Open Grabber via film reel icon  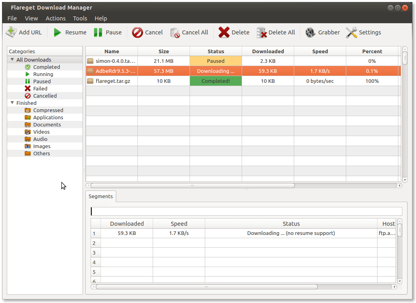click(x=310, y=32)
